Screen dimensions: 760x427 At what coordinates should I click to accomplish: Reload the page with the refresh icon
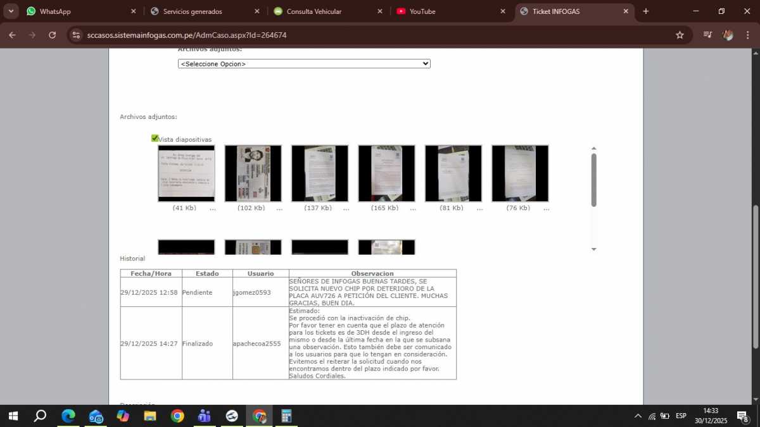(52, 35)
